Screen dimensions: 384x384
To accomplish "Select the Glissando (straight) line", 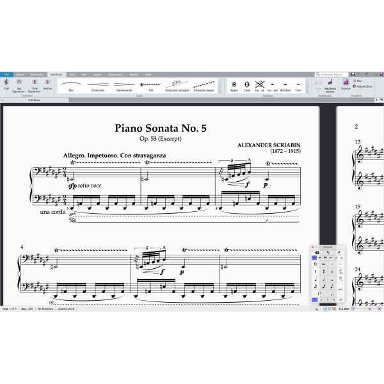I will coord(177,86).
